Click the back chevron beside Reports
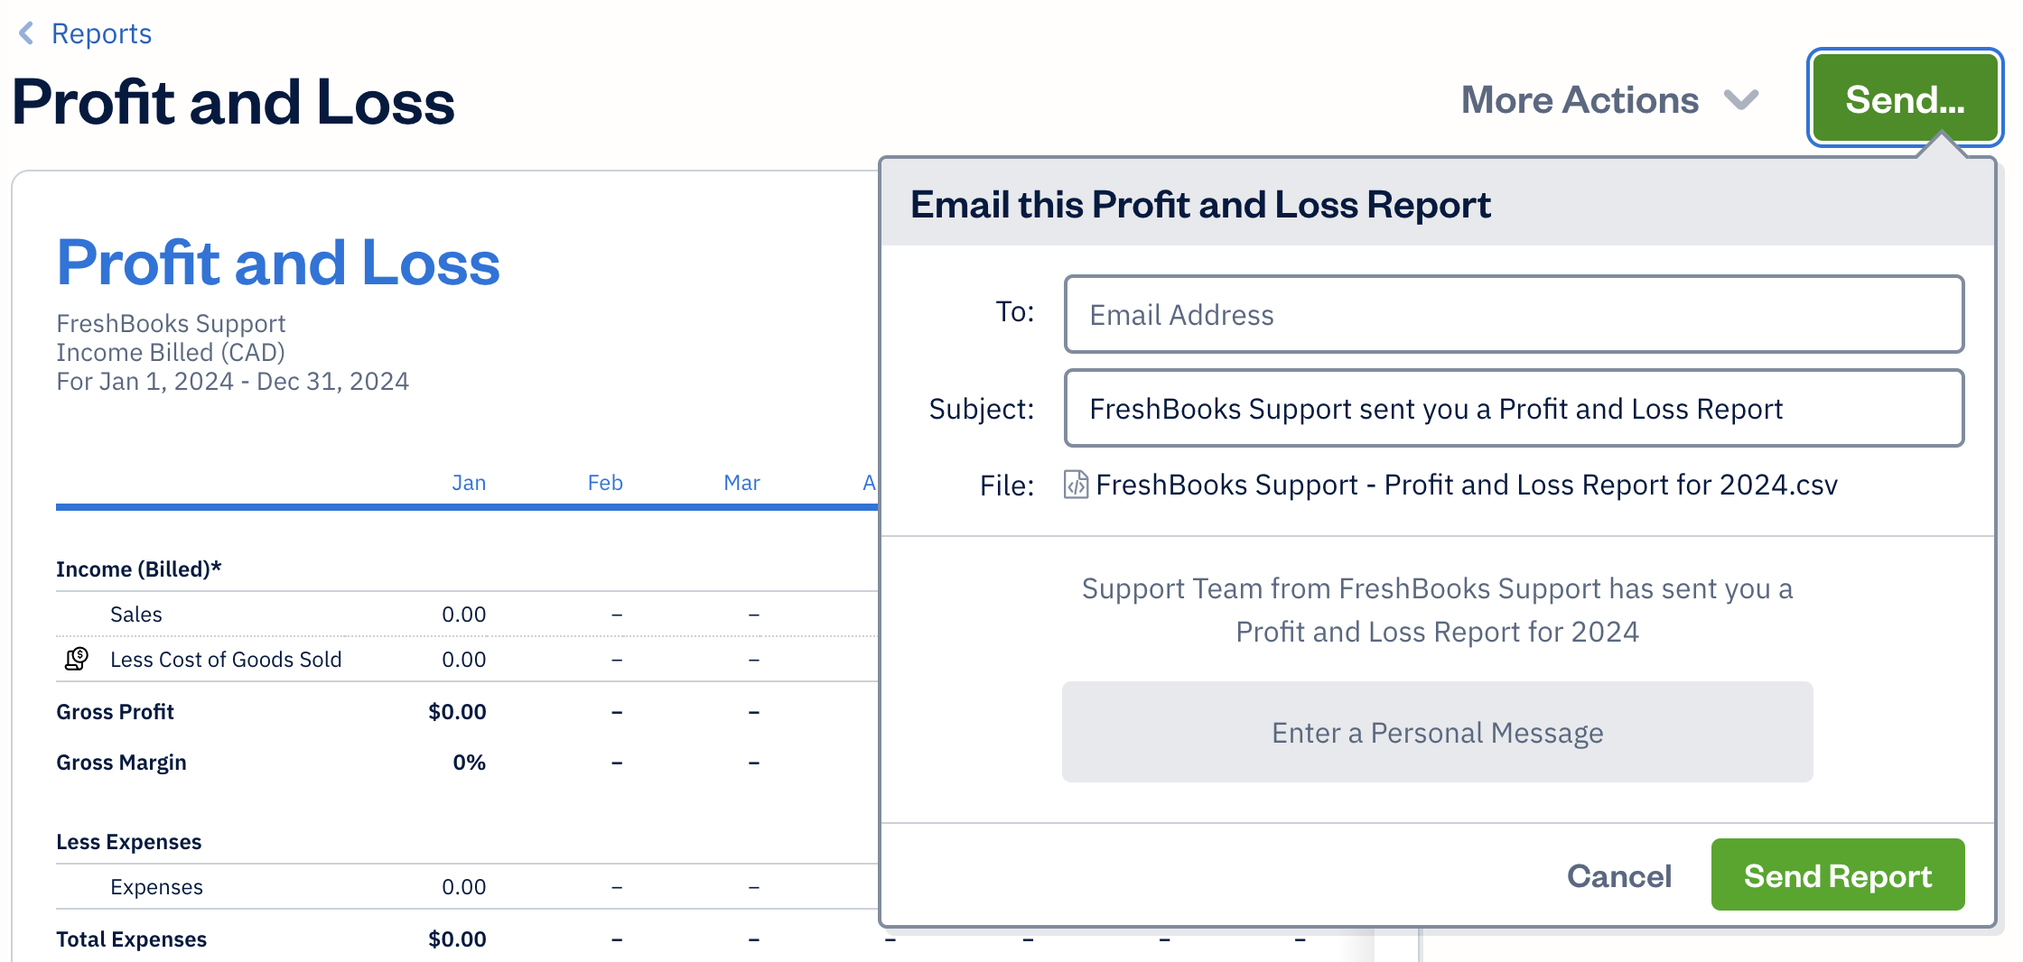2023x962 pixels. tap(27, 33)
